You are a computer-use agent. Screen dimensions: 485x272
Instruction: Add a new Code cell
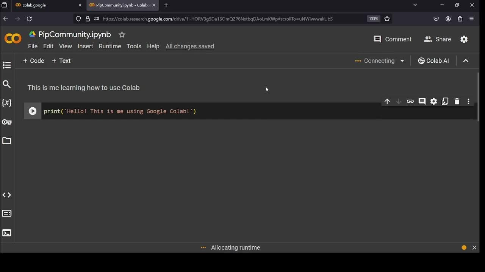tap(34, 61)
